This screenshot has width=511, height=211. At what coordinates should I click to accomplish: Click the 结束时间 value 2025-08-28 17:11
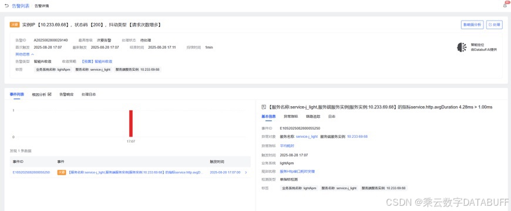(162, 47)
